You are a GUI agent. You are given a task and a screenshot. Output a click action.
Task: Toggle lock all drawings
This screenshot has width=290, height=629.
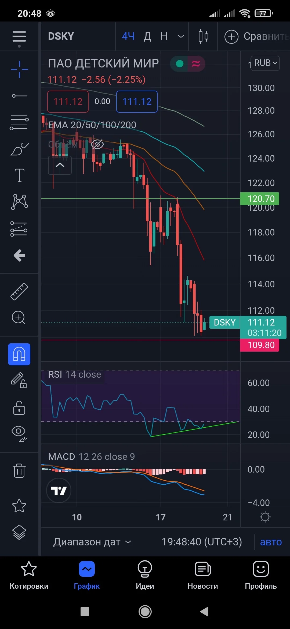click(x=19, y=408)
